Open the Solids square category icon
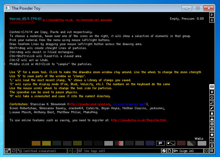 (212, 124)
